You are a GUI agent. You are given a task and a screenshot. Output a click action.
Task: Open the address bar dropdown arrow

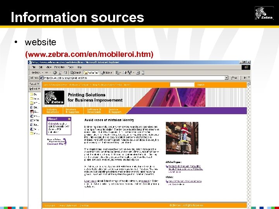[x=226, y=78]
